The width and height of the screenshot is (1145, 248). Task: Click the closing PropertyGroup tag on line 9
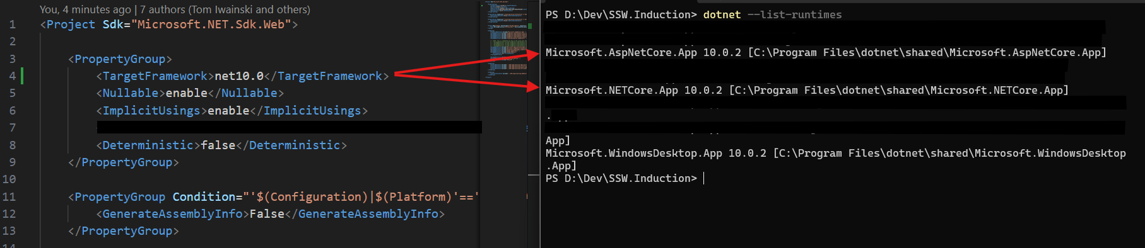[x=124, y=162]
